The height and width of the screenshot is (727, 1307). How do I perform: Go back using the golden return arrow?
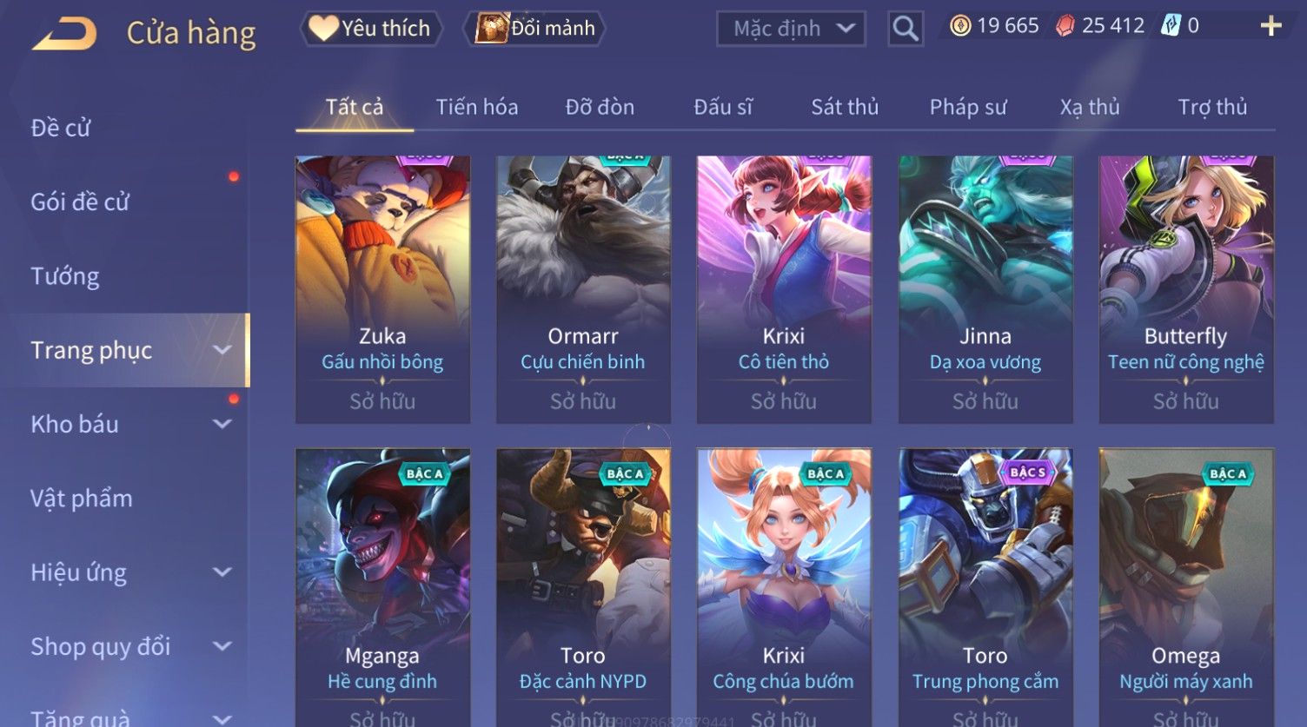click(x=65, y=33)
